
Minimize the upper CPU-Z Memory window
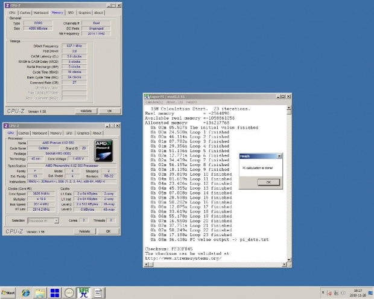[x=109, y=5]
